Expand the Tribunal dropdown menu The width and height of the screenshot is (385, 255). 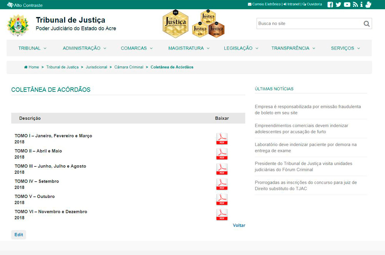(x=32, y=48)
